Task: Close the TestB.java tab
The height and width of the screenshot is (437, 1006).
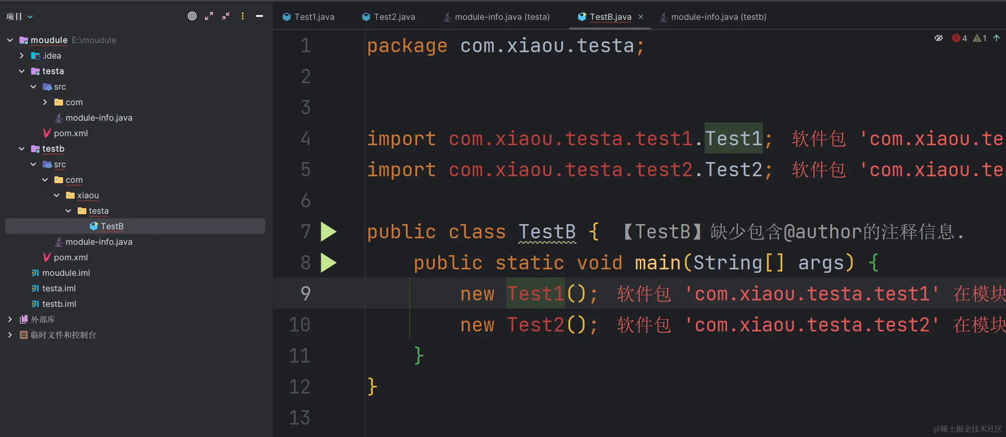Action: point(641,17)
